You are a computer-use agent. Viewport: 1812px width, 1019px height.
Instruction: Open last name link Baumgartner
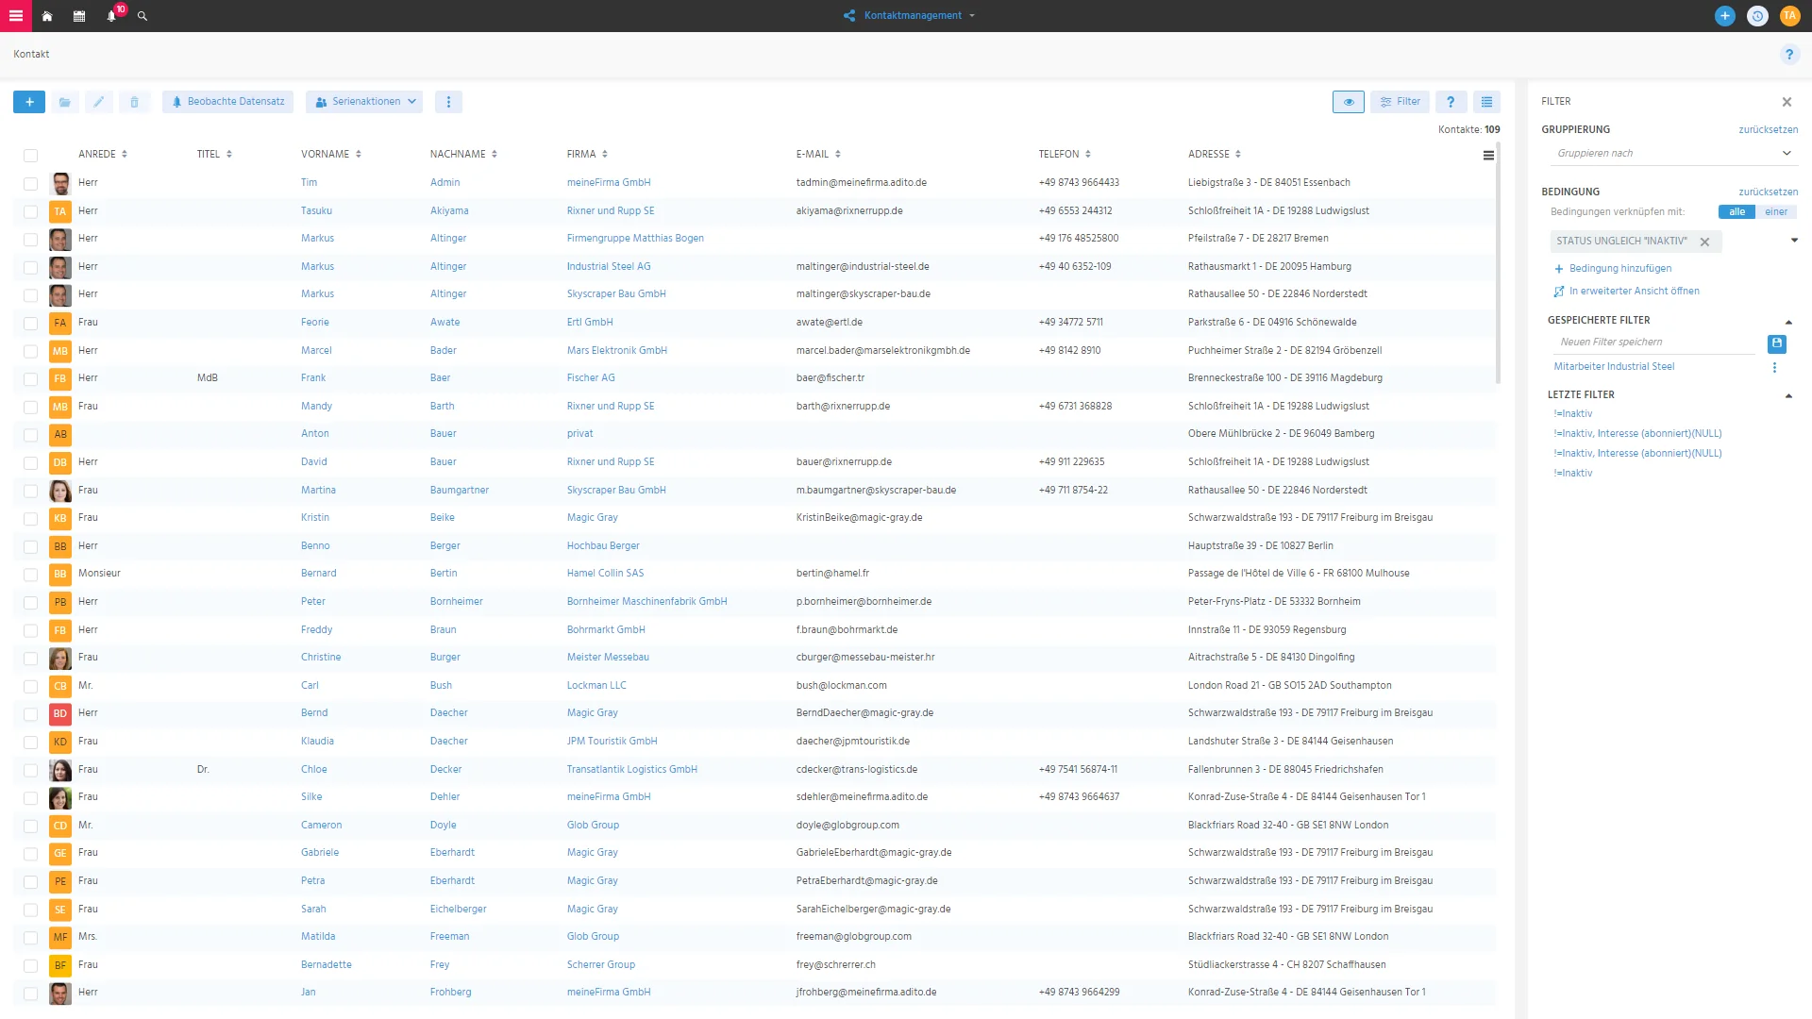coord(460,491)
